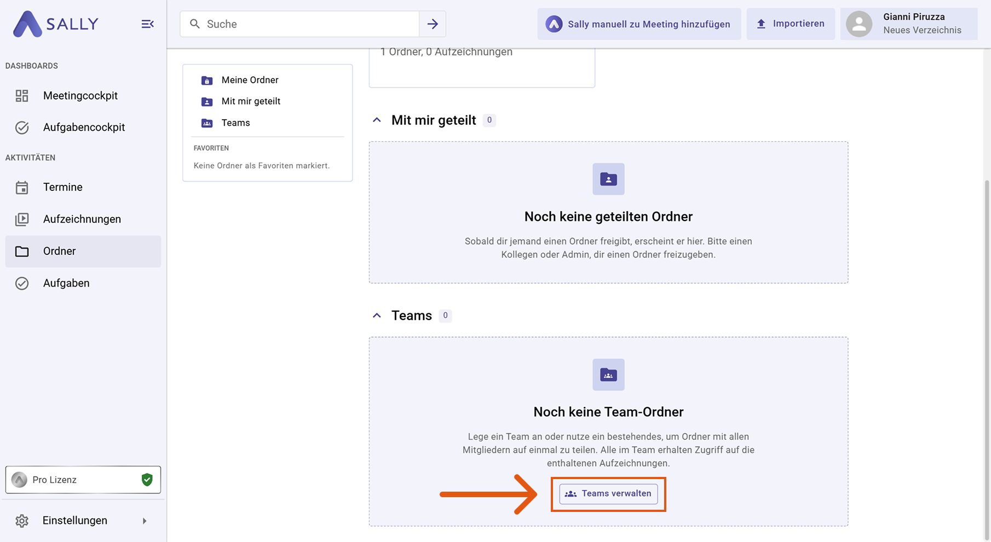Click the user profile avatar icon
The width and height of the screenshot is (991, 542).
859,24
